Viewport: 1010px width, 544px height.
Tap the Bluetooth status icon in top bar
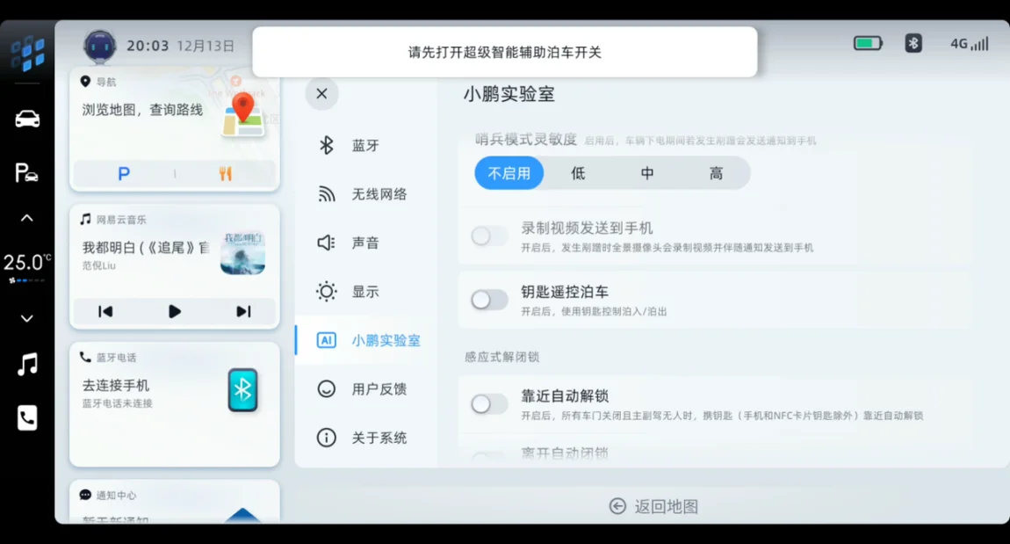[913, 43]
